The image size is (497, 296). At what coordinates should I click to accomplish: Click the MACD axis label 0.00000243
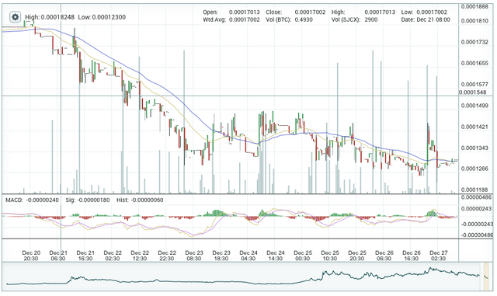tap(476, 209)
